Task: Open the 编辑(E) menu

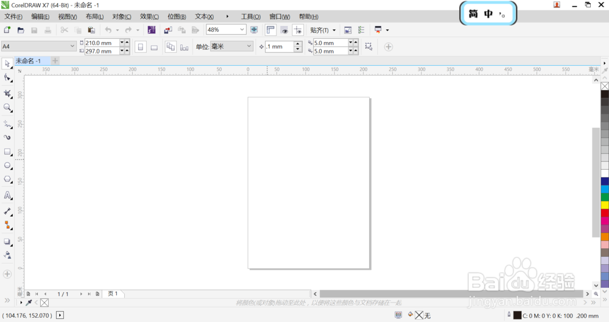Action: 40,16
